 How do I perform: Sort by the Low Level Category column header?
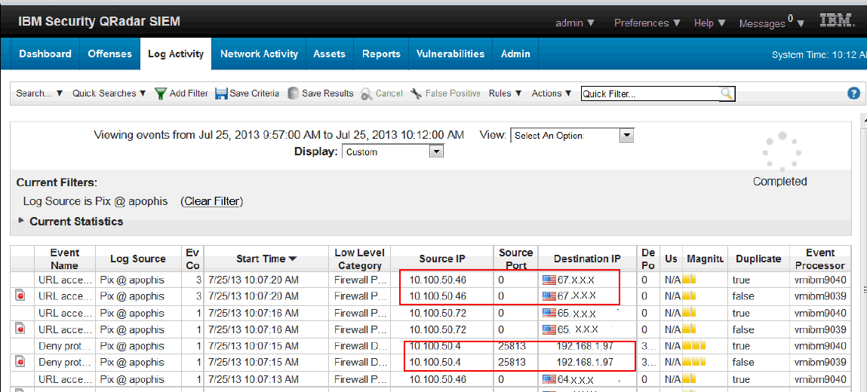(x=360, y=259)
